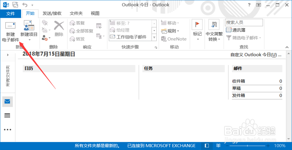Screen dimensions: 292x150
Task: Open the Calendar navigation icon
Action: click(8, 116)
